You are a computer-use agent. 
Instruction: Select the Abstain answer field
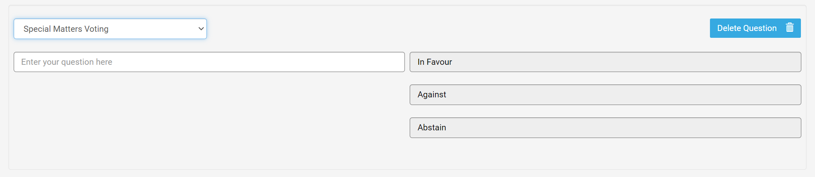(605, 128)
